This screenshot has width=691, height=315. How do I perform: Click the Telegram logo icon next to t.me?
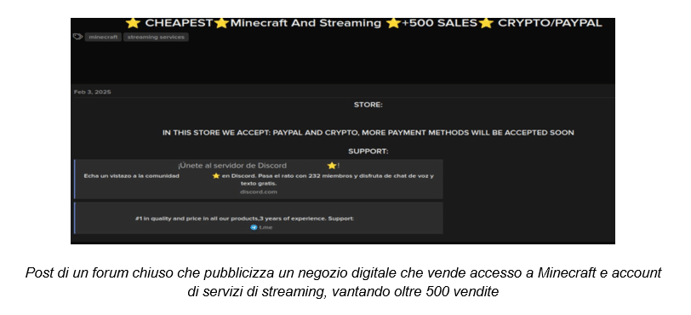pyautogui.click(x=254, y=227)
